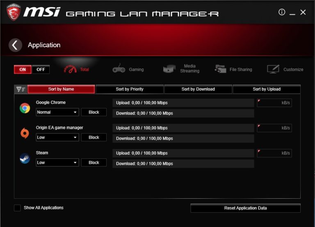Click Steam download bandwidth bar
The width and height of the screenshot is (315, 227).
tap(183, 163)
